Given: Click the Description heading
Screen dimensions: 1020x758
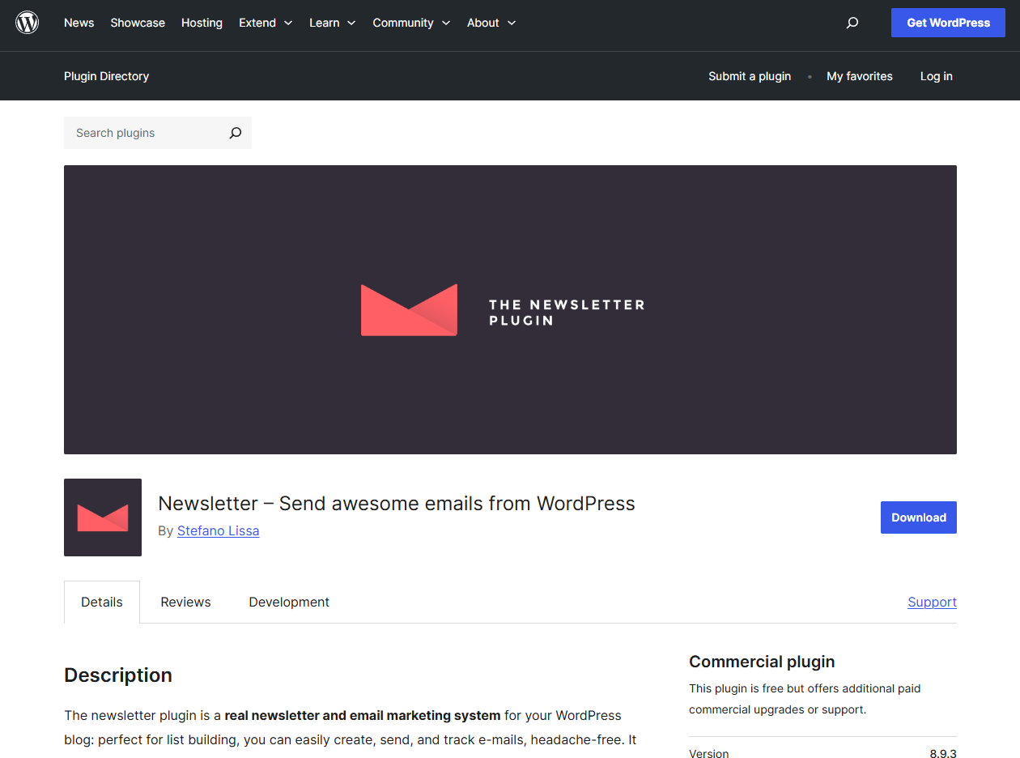Looking at the screenshot, I should (x=118, y=675).
